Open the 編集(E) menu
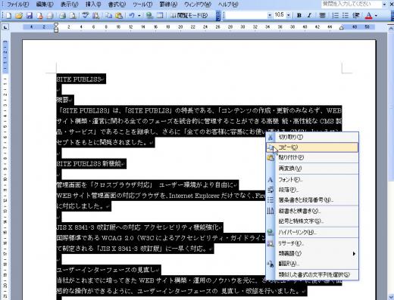 pos(45,5)
